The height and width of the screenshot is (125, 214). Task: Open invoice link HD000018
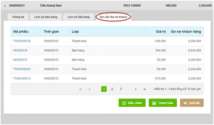click(20, 50)
